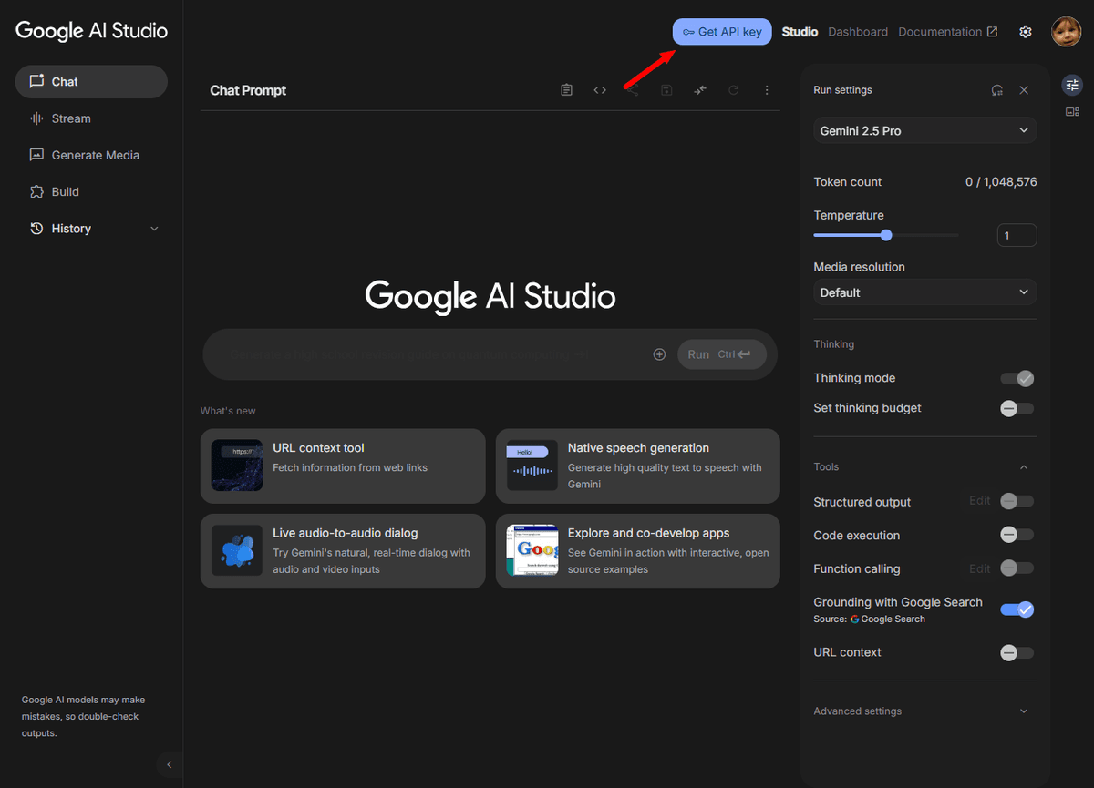
Task: Disable the Thinking mode toggle
Action: (1017, 379)
